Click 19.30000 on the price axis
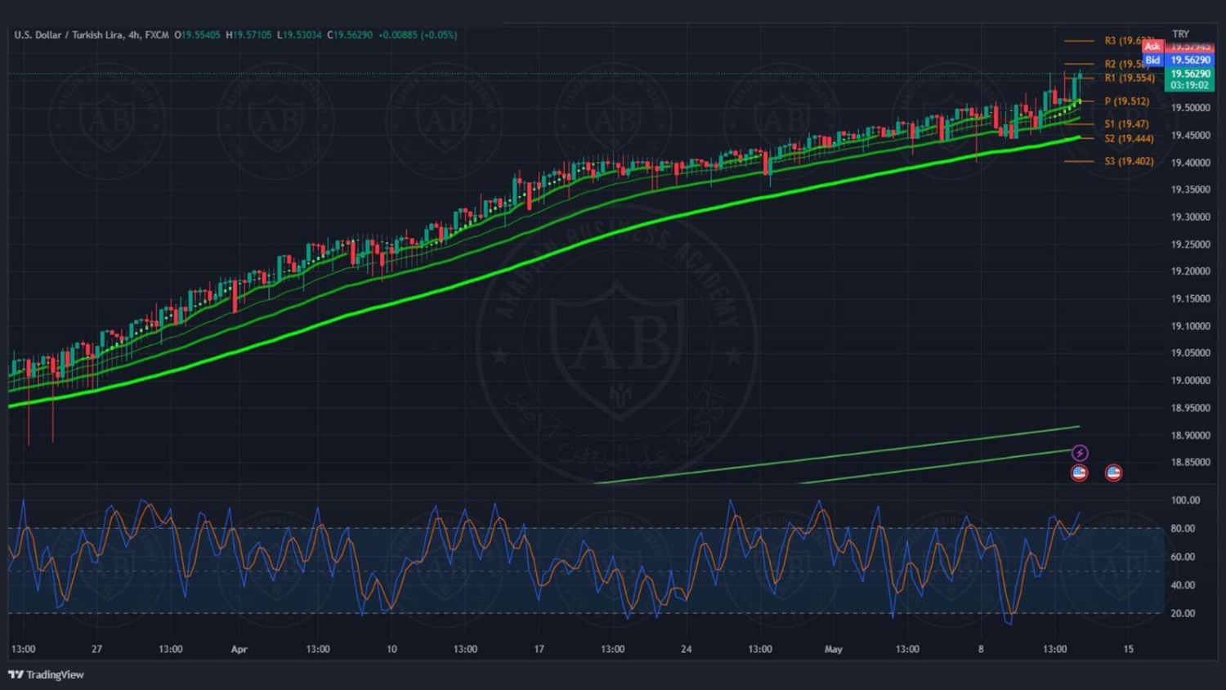 pyautogui.click(x=1191, y=217)
